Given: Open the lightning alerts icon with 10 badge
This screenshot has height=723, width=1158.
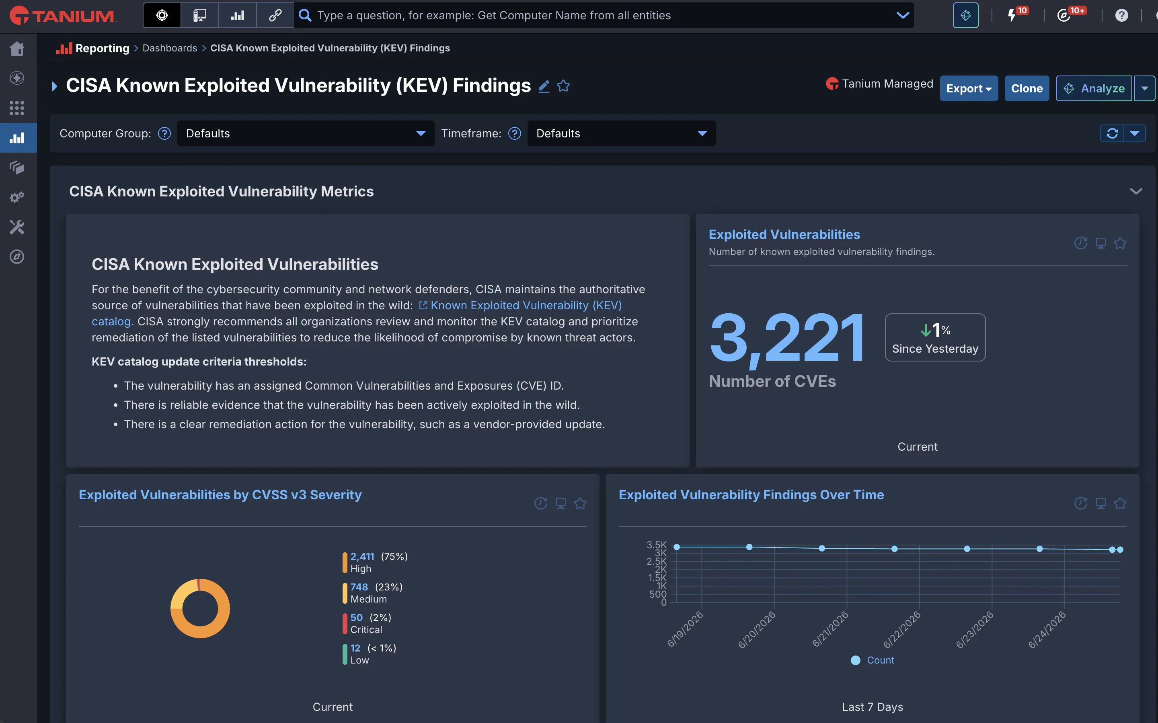Looking at the screenshot, I should pyautogui.click(x=1012, y=15).
